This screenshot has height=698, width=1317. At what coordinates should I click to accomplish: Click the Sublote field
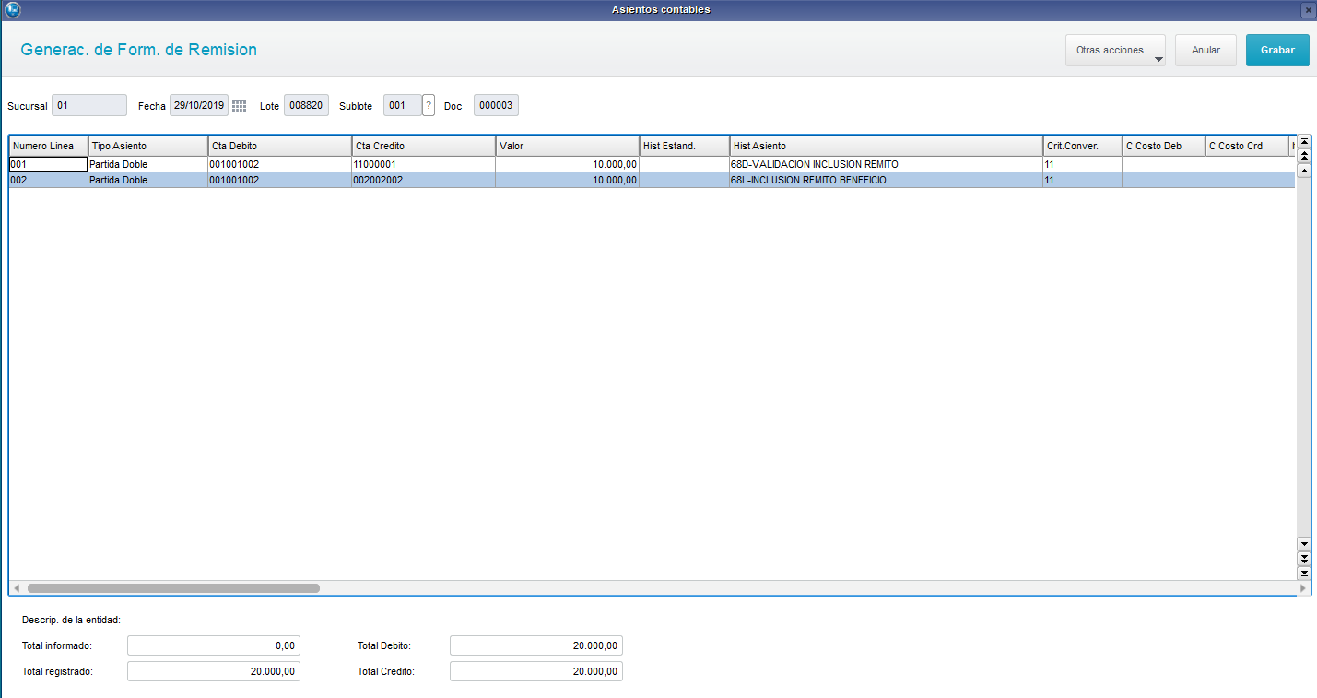point(403,105)
